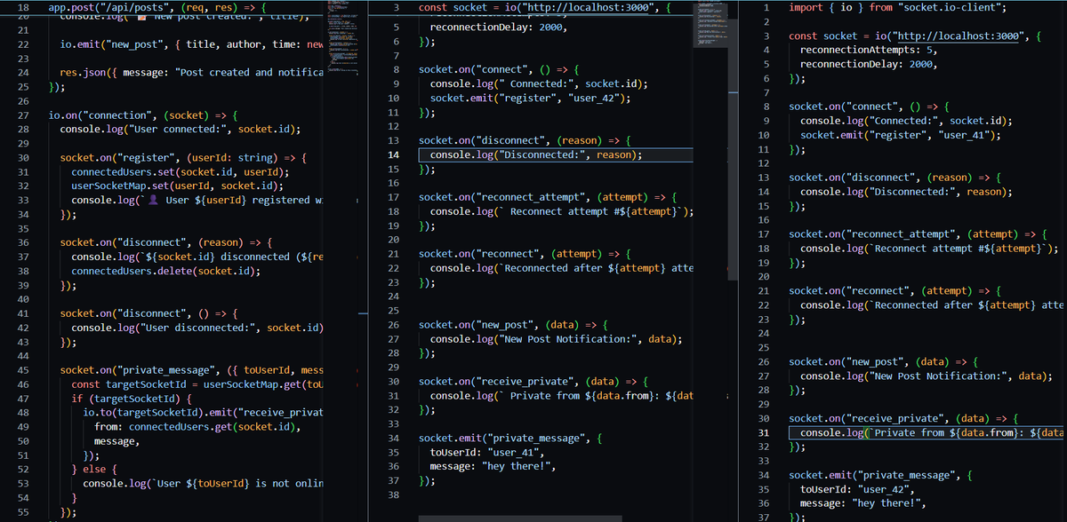Screen dimensions: 1067x522
Task: Click the socket.on("register") handler line
Action: pos(182,158)
